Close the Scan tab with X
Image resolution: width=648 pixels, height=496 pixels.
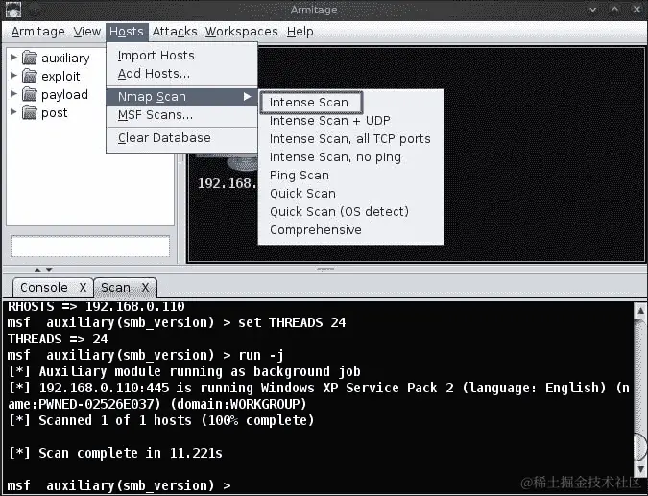click(145, 288)
